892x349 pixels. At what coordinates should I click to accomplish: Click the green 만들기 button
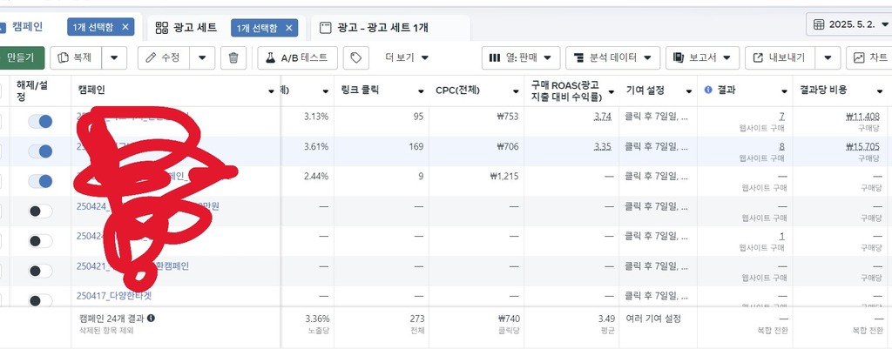(21, 58)
